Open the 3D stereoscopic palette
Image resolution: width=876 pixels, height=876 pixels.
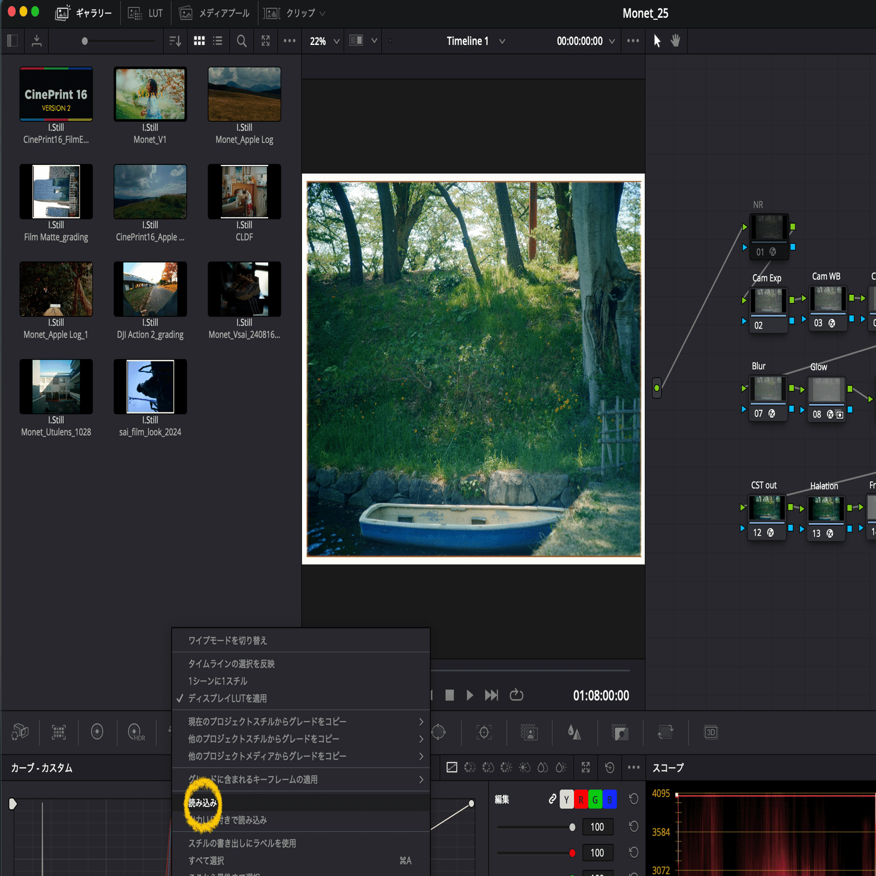click(711, 732)
